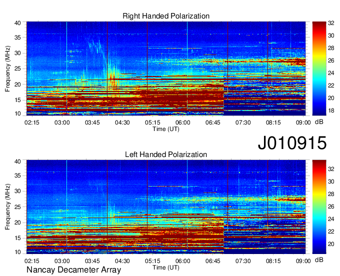340x276 pixels.
Task: Click the 06:45 time tick of Right Handed plot
Action: (x=212, y=122)
